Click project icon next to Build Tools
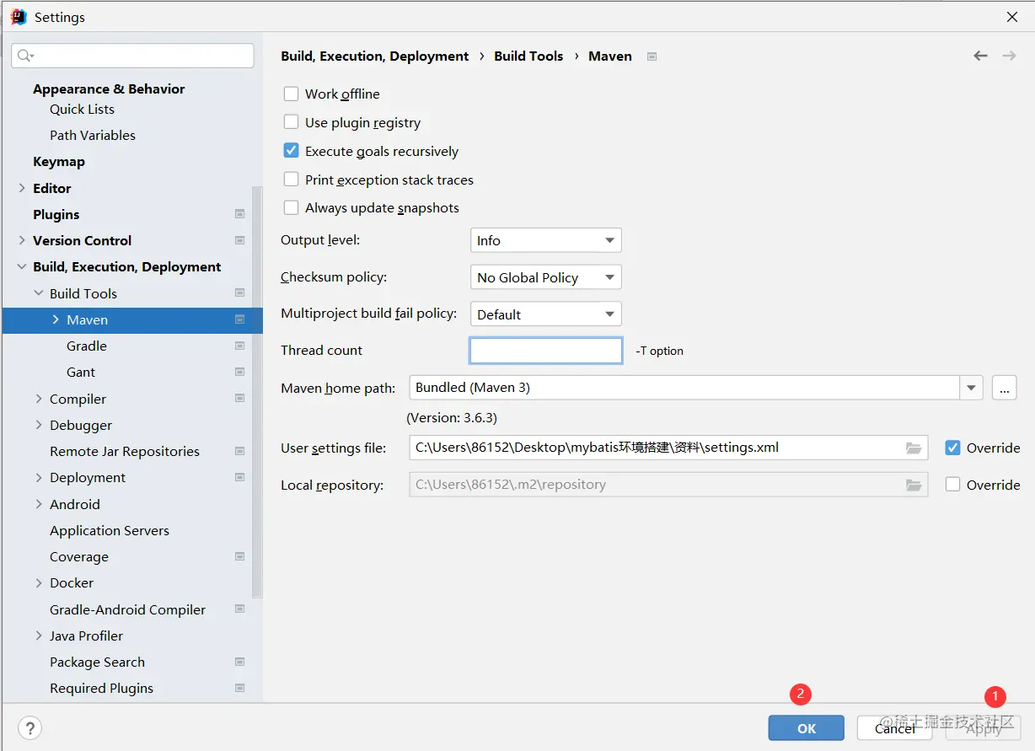 tap(240, 293)
